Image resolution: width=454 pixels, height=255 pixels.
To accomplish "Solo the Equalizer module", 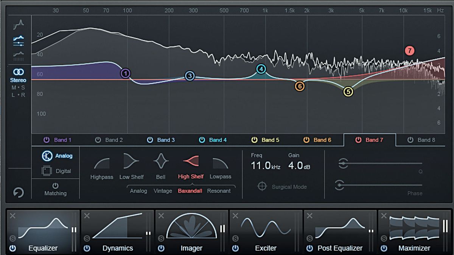I will click(x=12, y=238).
